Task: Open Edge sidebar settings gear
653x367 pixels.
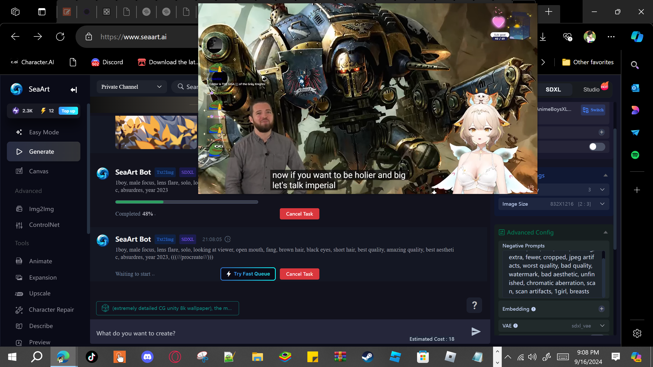Action: point(637,333)
